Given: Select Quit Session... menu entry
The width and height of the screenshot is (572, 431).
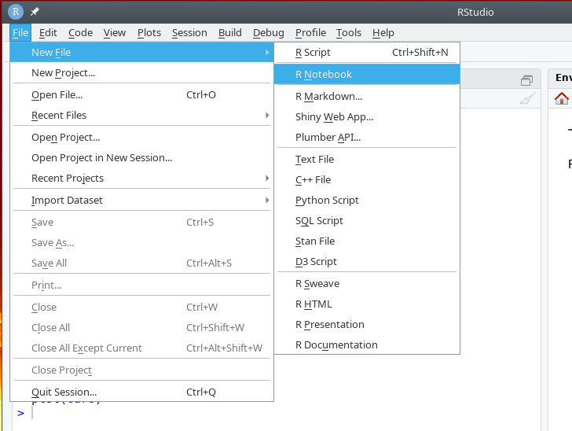Looking at the screenshot, I should coord(141,392).
